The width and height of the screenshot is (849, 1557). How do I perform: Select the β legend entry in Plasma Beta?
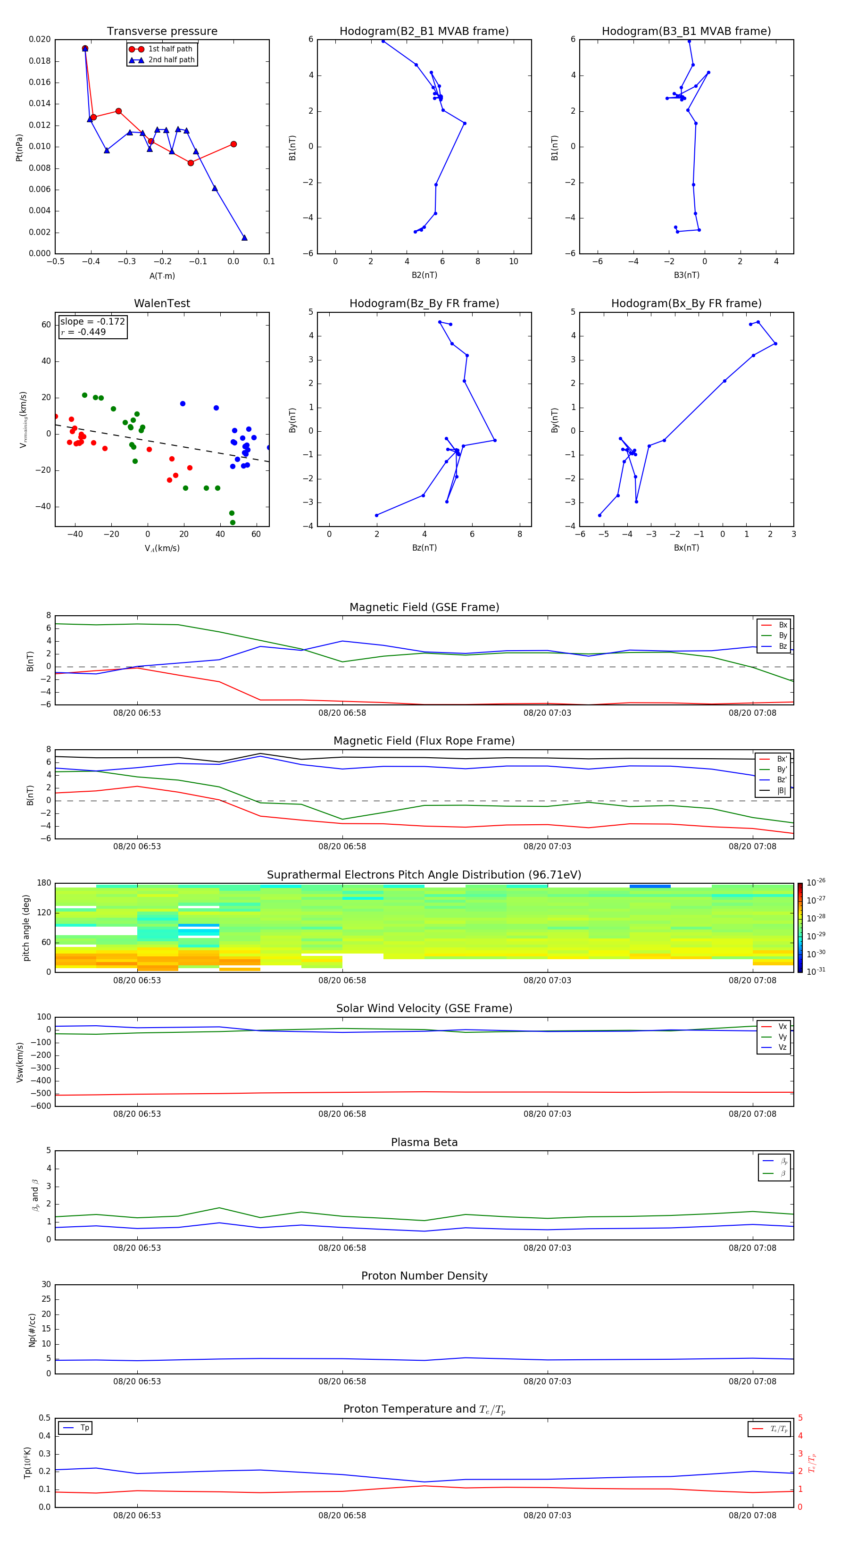(774, 1173)
